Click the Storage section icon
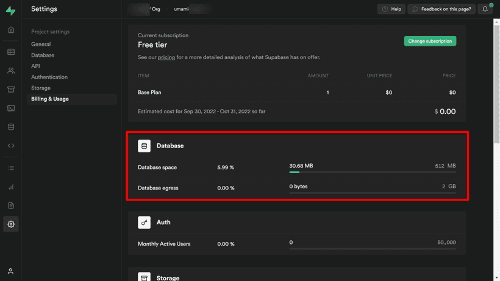This screenshot has height=281, width=500. (x=144, y=277)
